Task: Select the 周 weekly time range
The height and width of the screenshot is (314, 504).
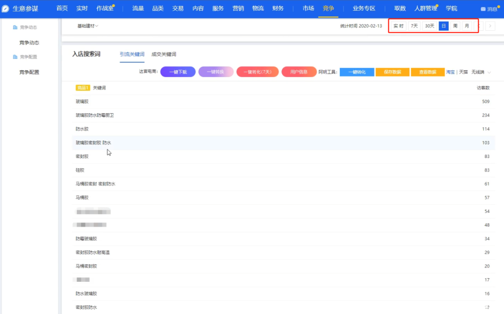Action: pyautogui.click(x=455, y=26)
